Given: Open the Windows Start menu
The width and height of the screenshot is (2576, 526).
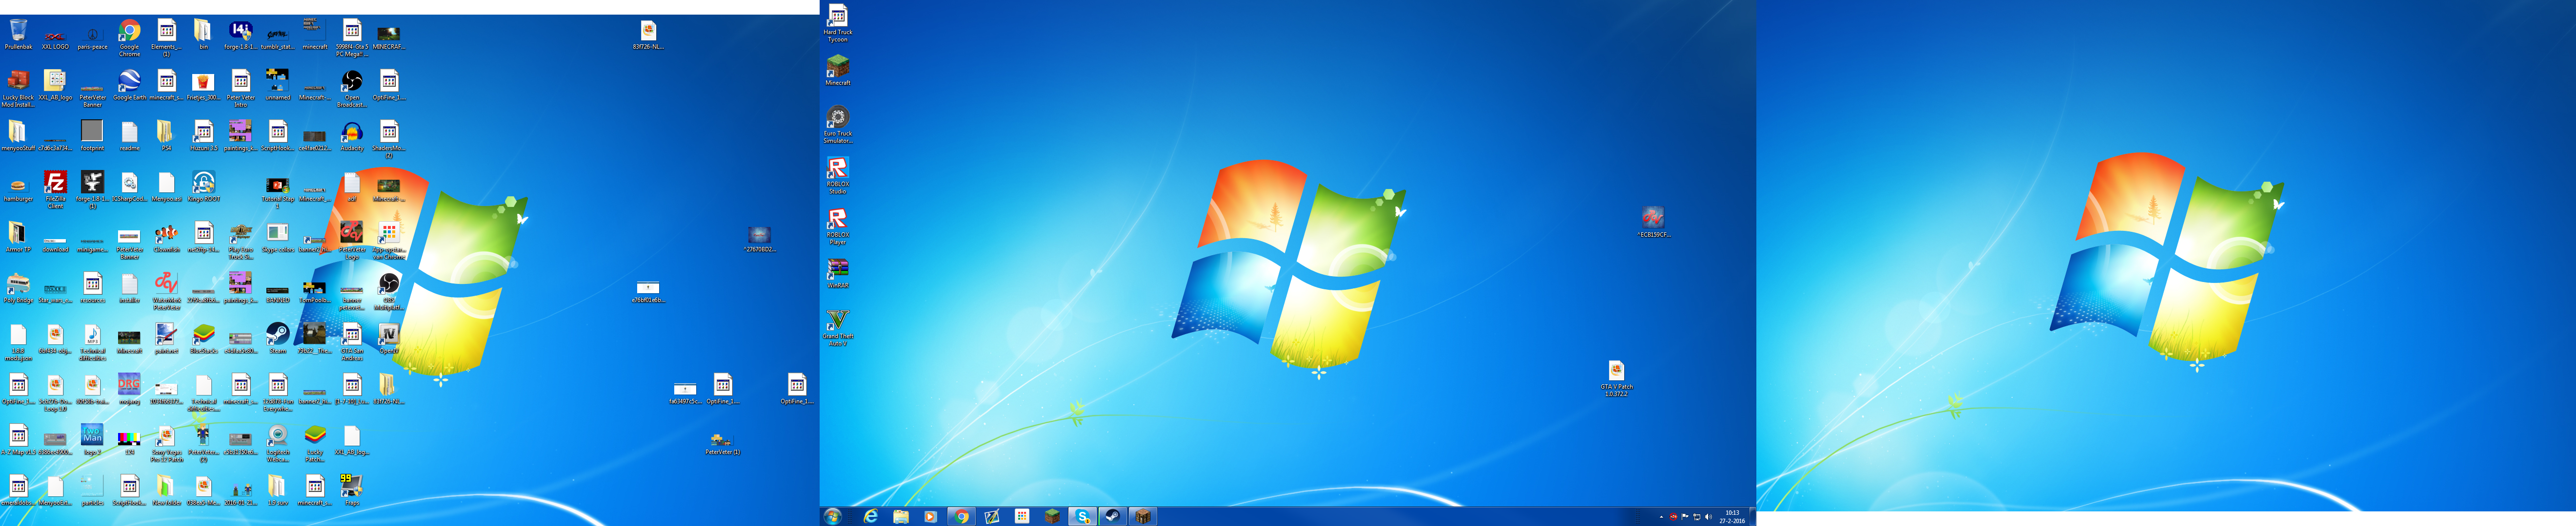Looking at the screenshot, I should 833,516.
